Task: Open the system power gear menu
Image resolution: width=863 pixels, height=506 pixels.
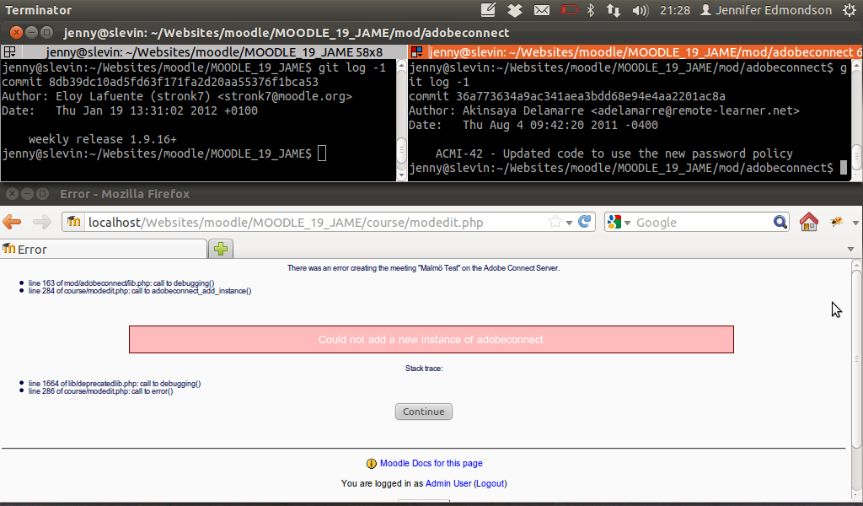Action: point(850,10)
